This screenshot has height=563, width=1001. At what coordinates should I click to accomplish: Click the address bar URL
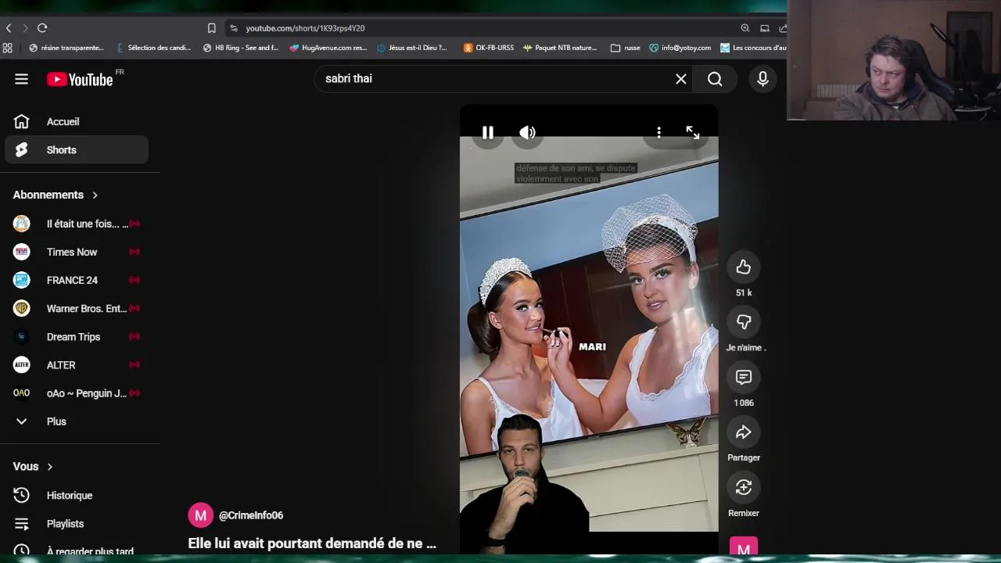[305, 28]
